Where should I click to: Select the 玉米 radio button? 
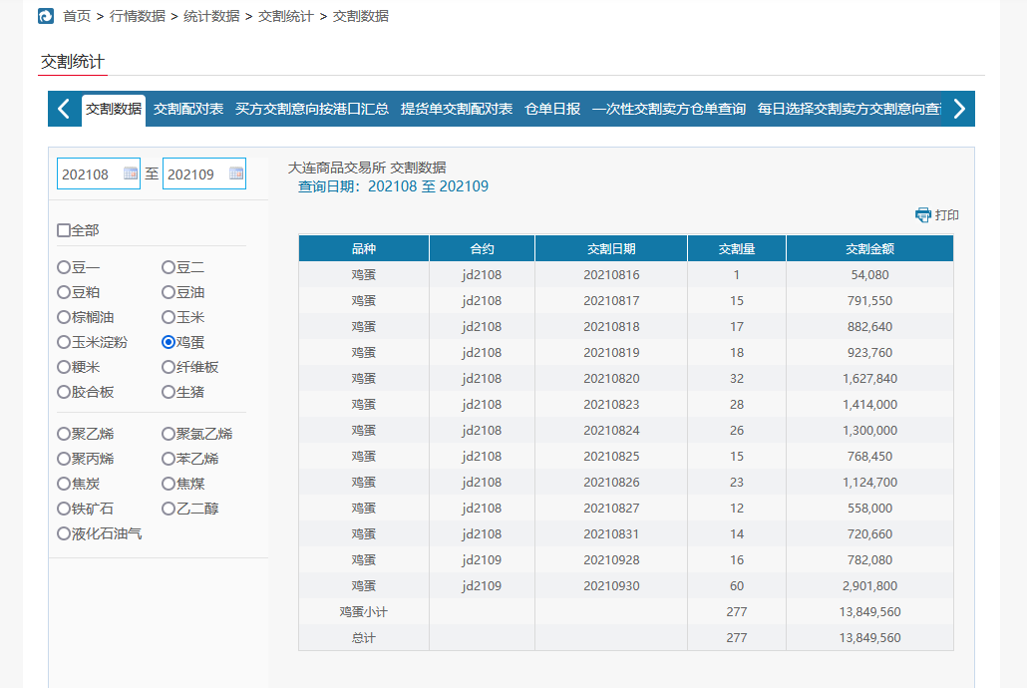(169, 317)
